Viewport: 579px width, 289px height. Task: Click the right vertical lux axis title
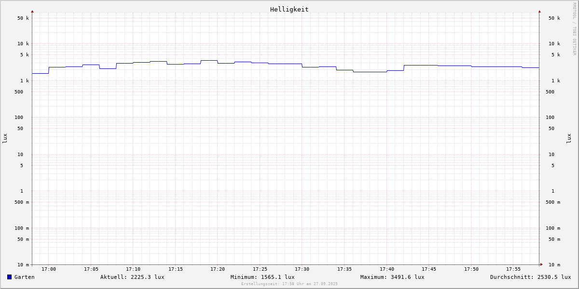[x=569, y=139]
